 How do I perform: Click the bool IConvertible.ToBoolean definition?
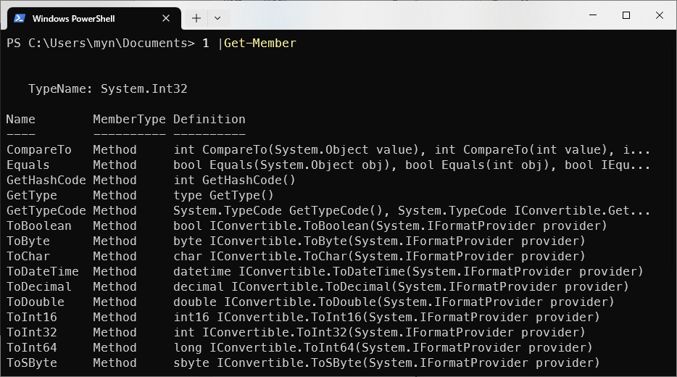[390, 226]
